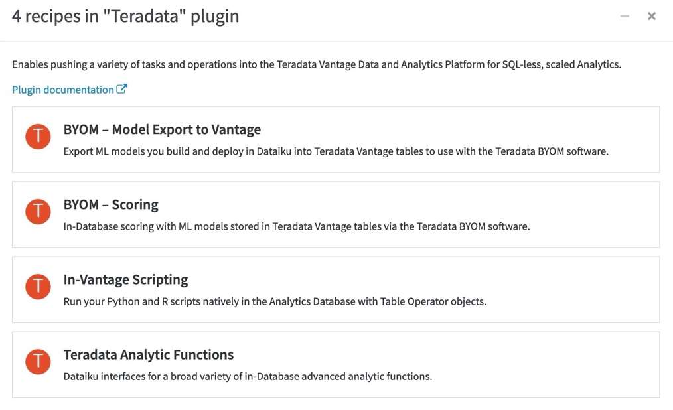Viewport: 673px width, 410px height.
Task: Click the X icon to dismiss the dialog
Action: click(651, 15)
